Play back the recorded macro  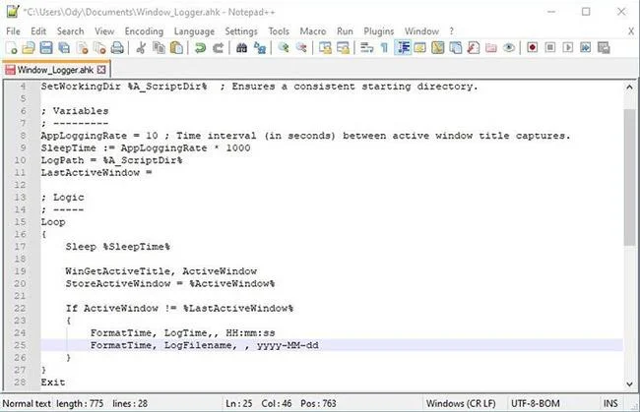(x=568, y=48)
